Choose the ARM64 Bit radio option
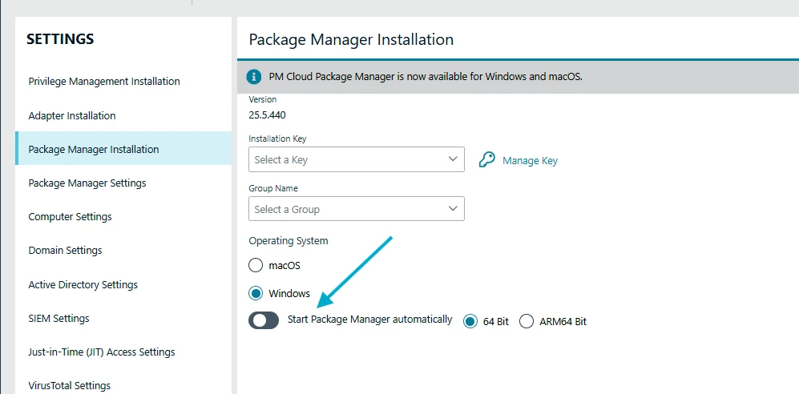 click(x=527, y=321)
